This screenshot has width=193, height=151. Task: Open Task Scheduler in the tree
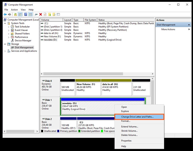[22, 27]
